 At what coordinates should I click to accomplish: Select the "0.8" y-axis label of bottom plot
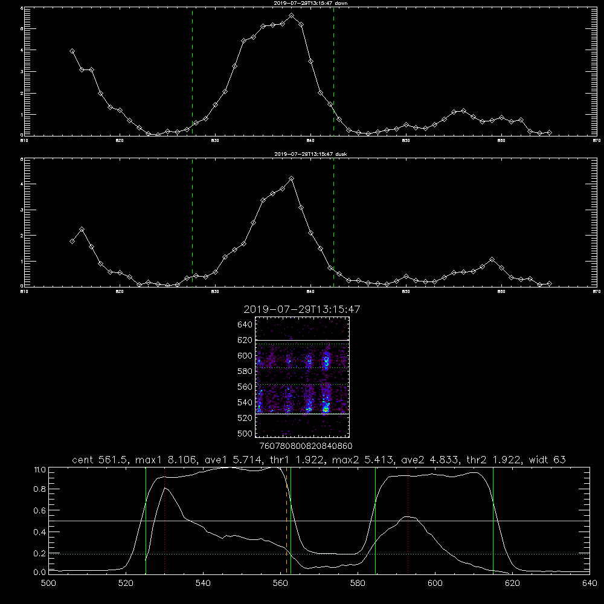pyautogui.click(x=40, y=489)
